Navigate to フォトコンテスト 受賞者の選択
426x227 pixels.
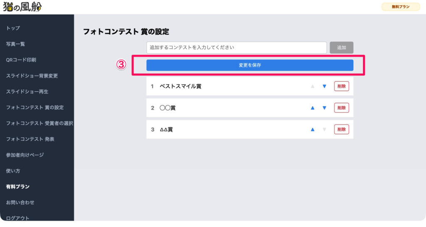point(40,123)
